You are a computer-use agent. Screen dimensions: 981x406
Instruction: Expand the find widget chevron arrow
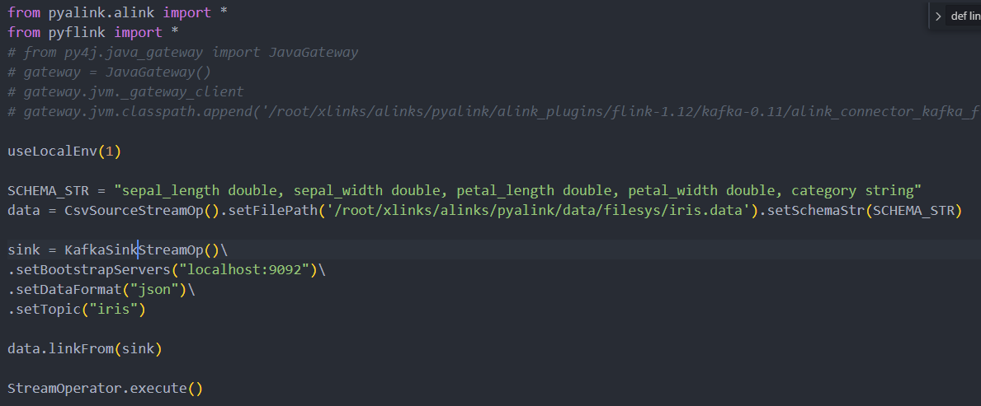point(938,16)
